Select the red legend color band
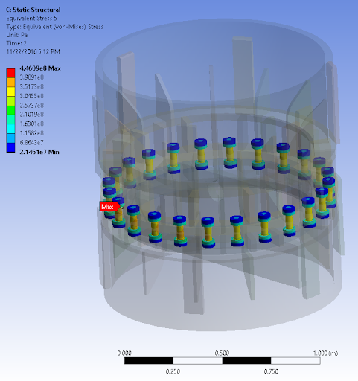 (x=10, y=73)
